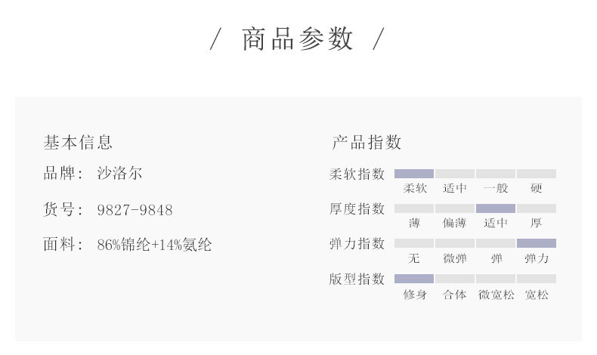Choose the 修身 fit segment
Image resolution: width=597 pixels, height=355 pixels.
pos(414,279)
